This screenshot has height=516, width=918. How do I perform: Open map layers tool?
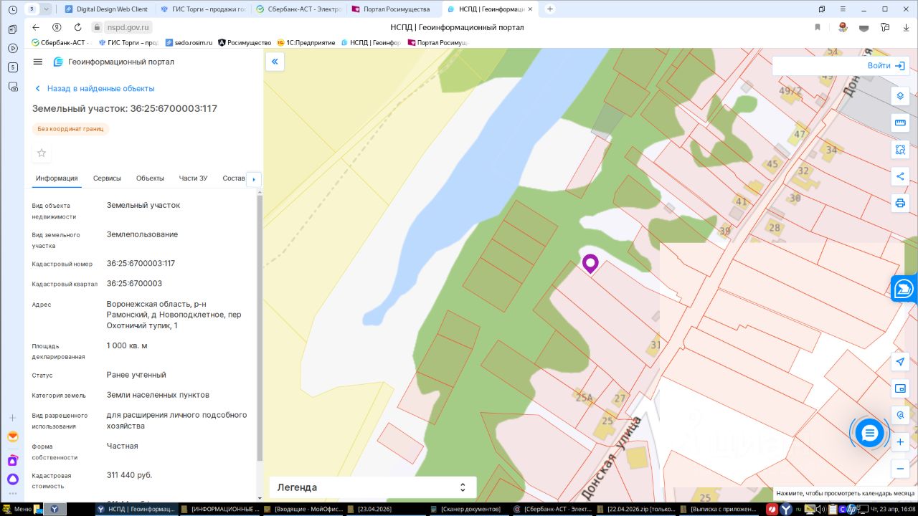click(x=900, y=96)
